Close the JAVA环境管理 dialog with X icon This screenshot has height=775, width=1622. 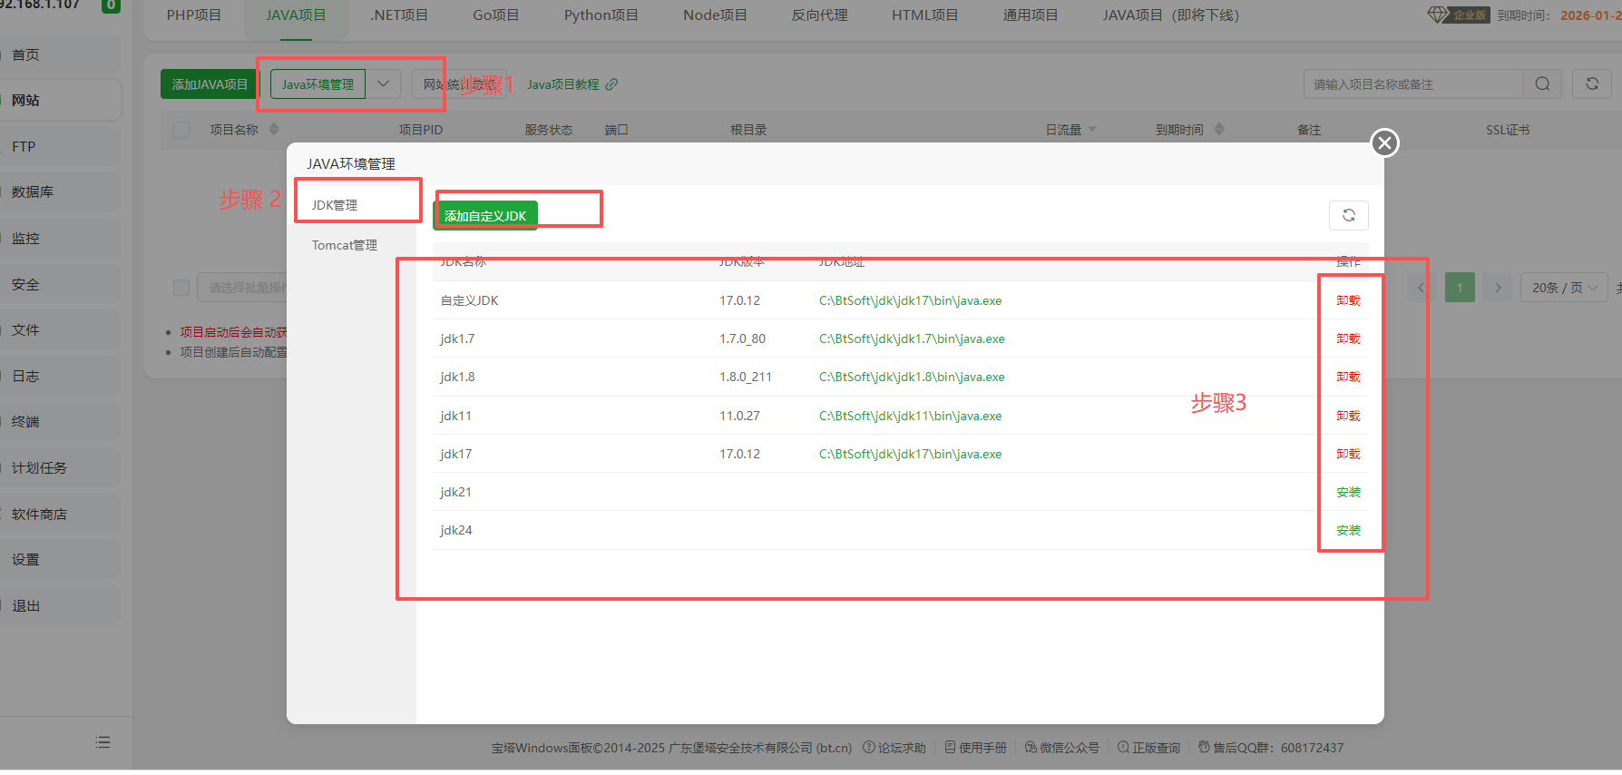[1384, 143]
